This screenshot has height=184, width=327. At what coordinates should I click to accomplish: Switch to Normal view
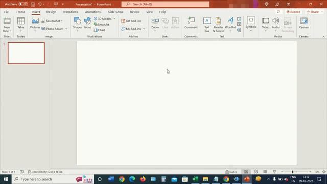246,172
